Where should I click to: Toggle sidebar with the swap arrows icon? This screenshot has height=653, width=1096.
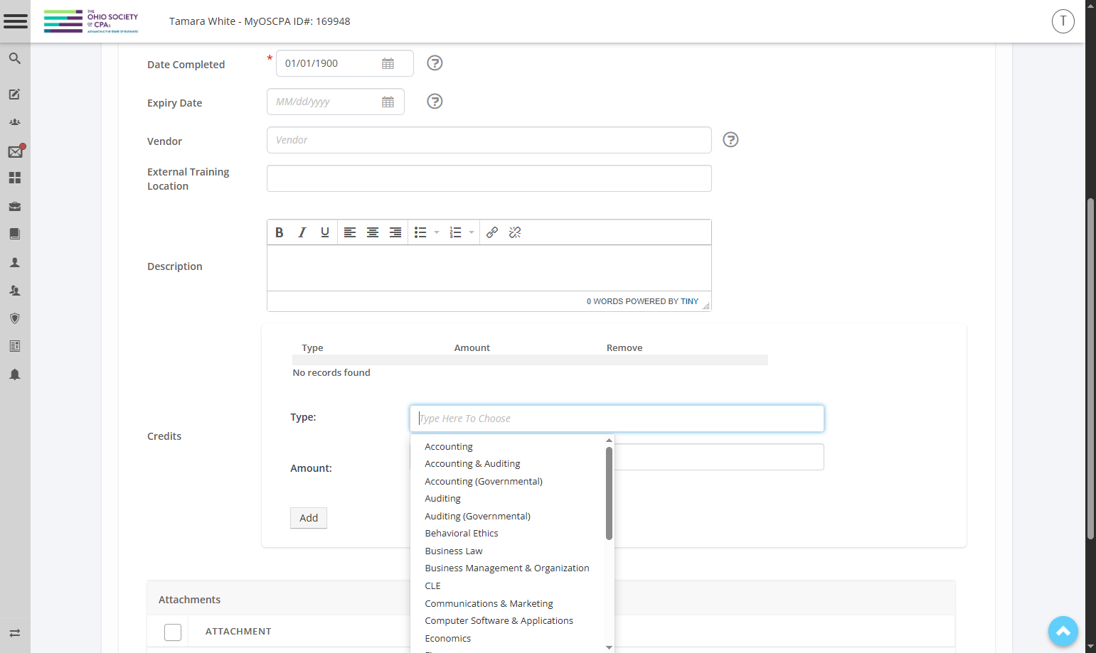click(x=14, y=632)
